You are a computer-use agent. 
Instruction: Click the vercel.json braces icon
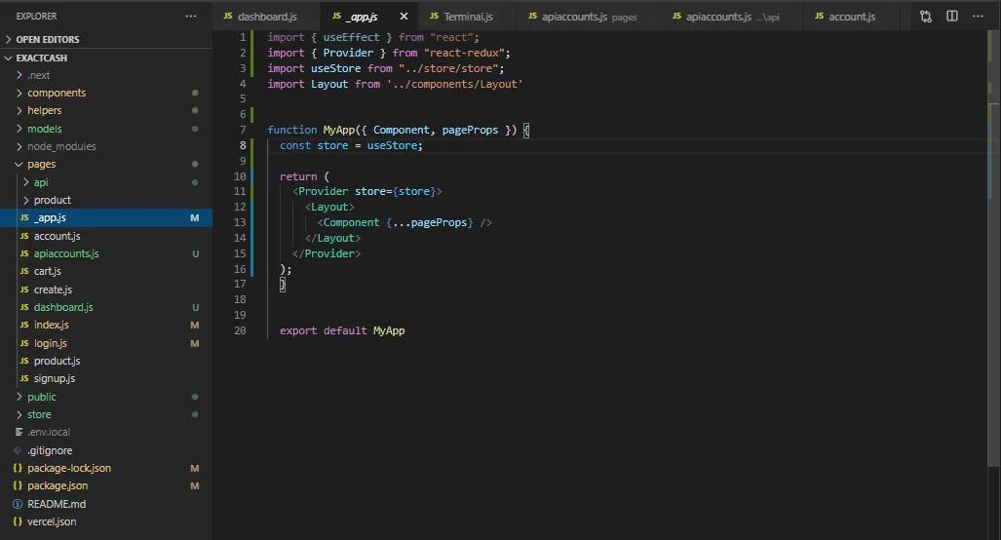click(18, 521)
